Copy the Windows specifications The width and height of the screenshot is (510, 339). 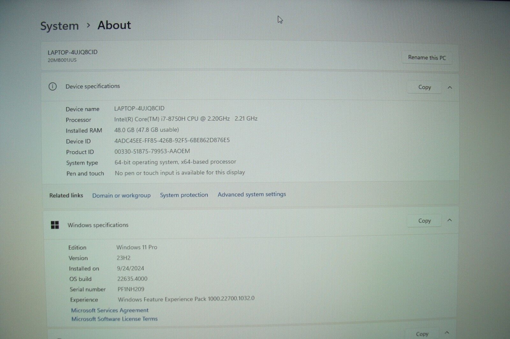point(424,221)
